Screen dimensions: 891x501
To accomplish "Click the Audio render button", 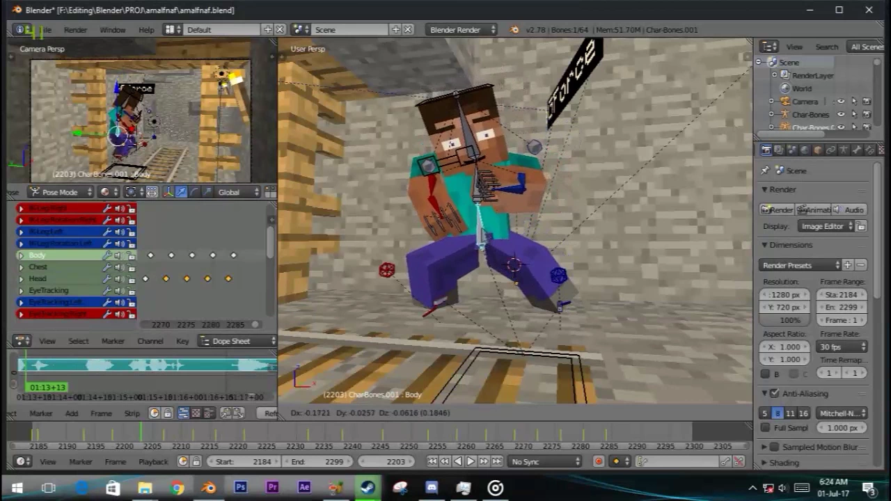I will pos(849,209).
